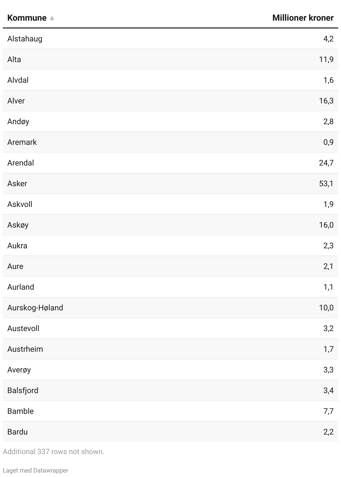Click the sort arrow next to Kommune
The height and width of the screenshot is (477, 341).
click(x=52, y=18)
